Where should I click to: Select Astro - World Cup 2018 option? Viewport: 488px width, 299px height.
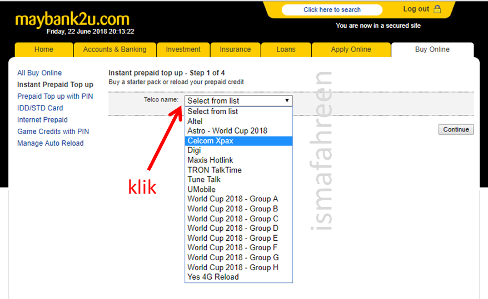pyautogui.click(x=238, y=131)
